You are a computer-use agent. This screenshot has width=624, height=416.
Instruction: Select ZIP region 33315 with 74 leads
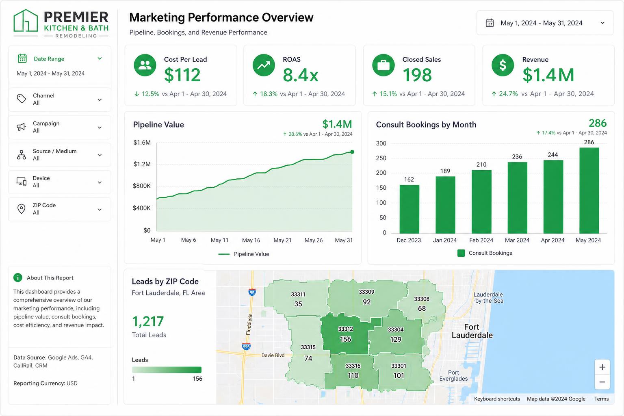(x=308, y=353)
